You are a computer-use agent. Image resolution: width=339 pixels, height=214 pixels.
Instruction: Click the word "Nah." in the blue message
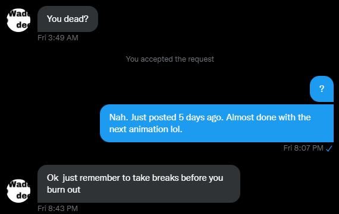[x=119, y=117]
